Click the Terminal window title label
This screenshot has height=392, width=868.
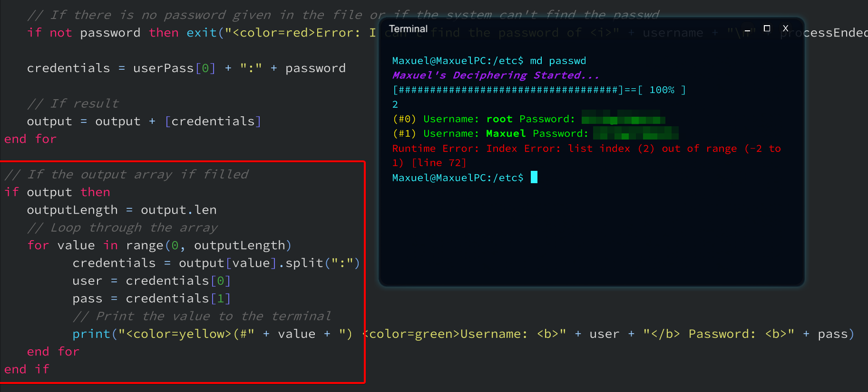tap(408, 29)
